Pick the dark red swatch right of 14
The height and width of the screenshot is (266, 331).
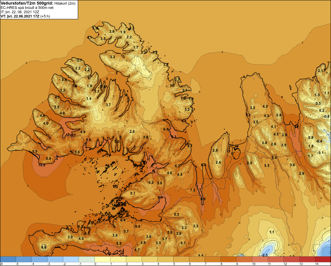(x=323, y=259)
